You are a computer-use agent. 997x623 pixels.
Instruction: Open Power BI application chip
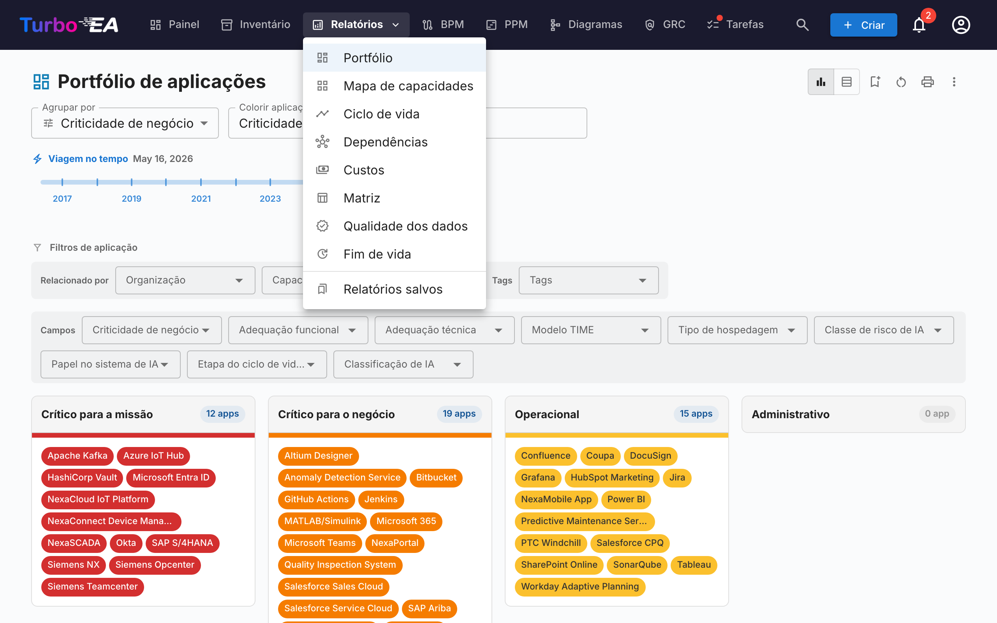coord(626,500)
